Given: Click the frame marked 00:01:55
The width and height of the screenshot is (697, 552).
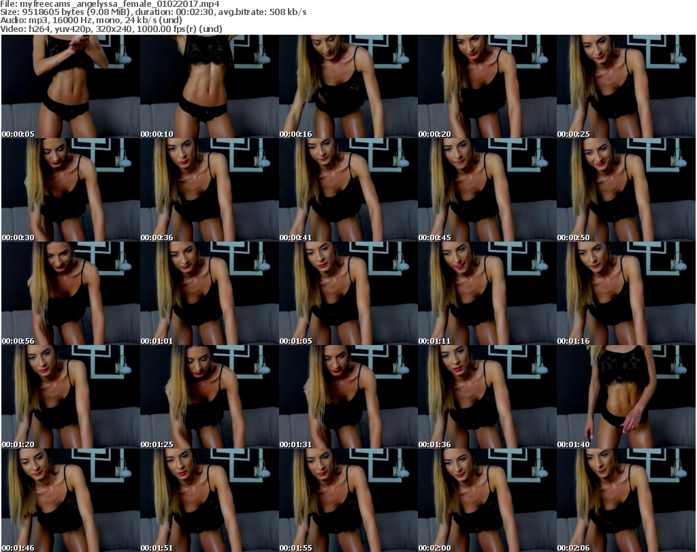Looking at the screenshot, I should pos(348,500).
